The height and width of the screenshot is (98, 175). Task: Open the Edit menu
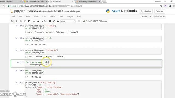(20, 17)
